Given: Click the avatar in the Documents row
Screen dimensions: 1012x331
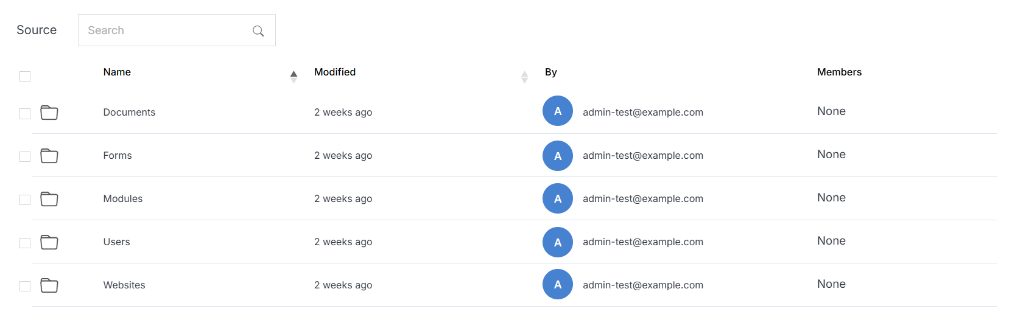Looking at the screenshot, I should (x=558, y=111).
